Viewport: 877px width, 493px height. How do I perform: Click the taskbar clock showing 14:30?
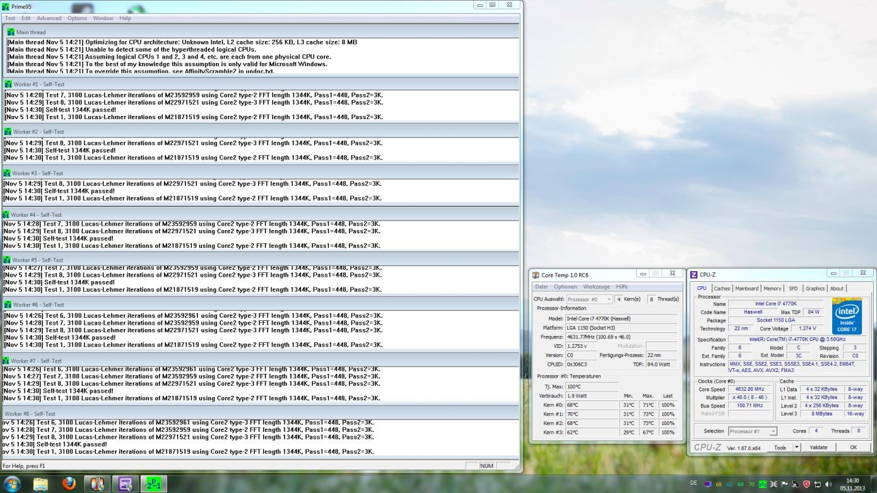[x=852, y=484]
